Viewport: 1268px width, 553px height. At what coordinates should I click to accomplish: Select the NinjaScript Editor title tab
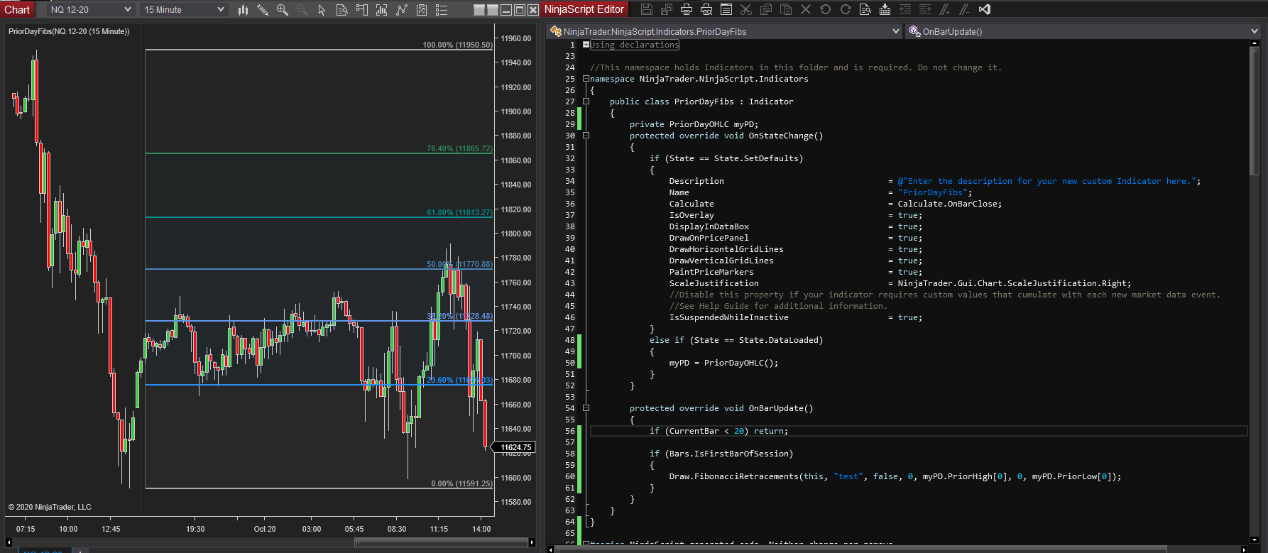[584, 9]
